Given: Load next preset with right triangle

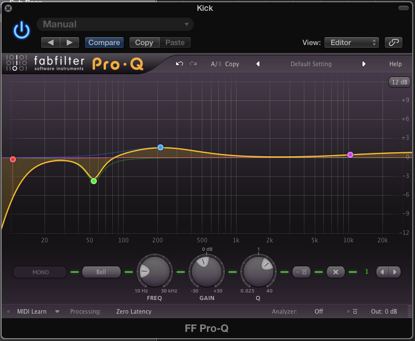Looking at the screenshot, I should (x=364, y=64).
